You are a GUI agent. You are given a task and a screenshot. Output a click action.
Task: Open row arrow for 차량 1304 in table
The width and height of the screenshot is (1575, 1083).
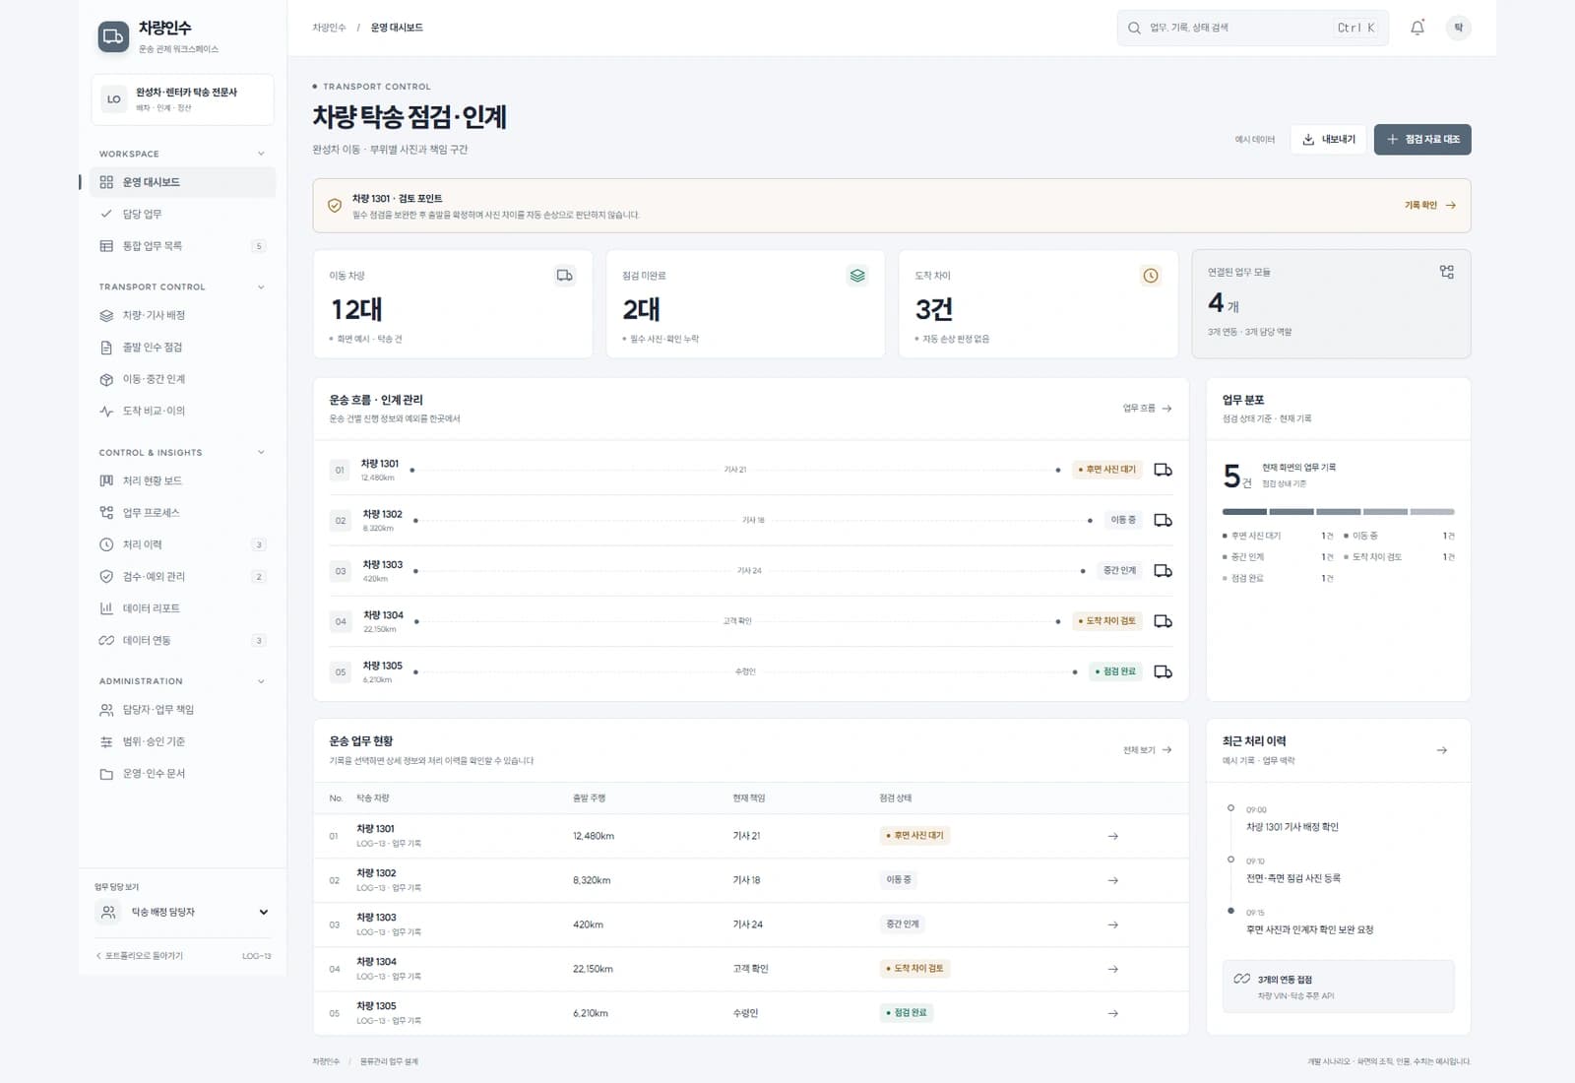pos(1112,969)
